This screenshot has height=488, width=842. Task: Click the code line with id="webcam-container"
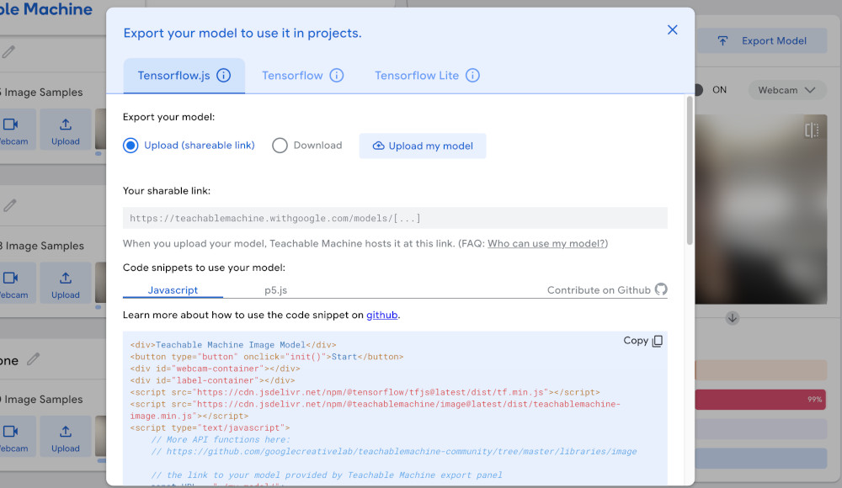[x=215, y=369]
